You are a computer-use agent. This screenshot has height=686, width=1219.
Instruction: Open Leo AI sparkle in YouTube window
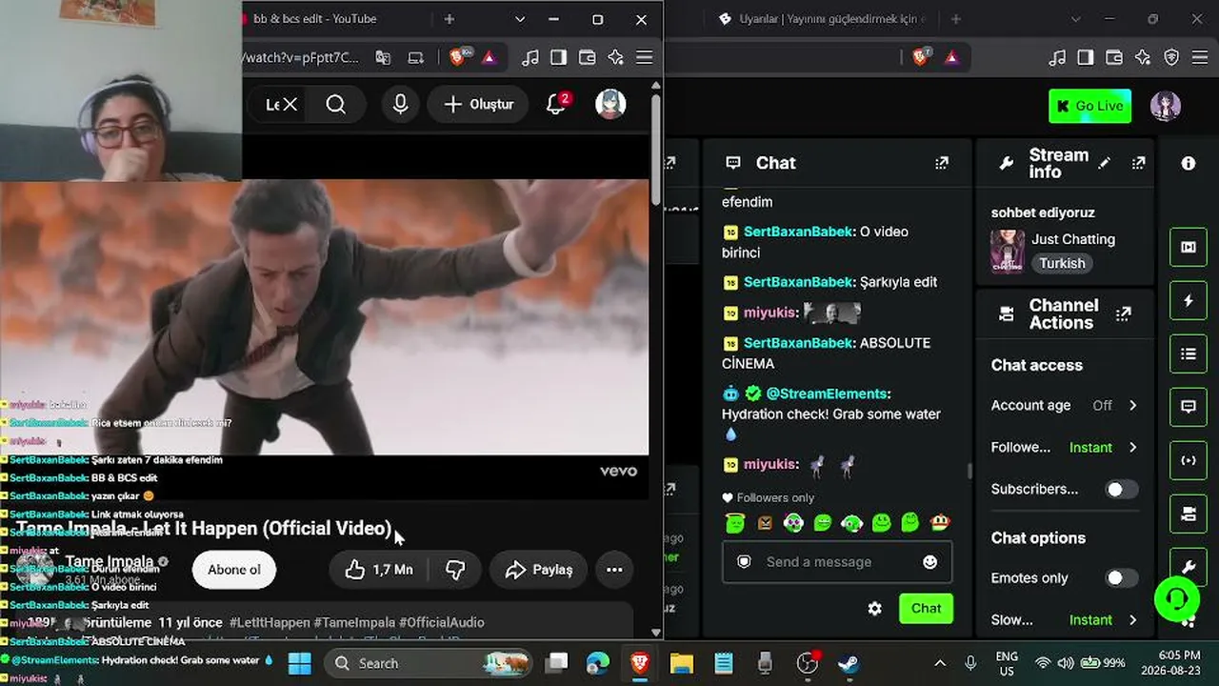(x=616, y=57)
